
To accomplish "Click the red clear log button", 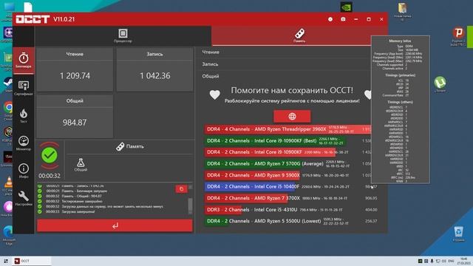I will click(181, 189).
